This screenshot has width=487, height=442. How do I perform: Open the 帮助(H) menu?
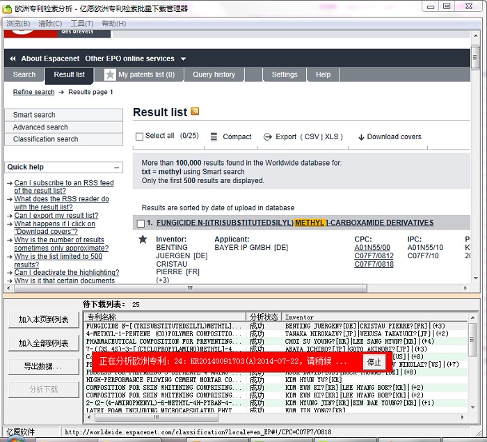(x=113, y=24)
